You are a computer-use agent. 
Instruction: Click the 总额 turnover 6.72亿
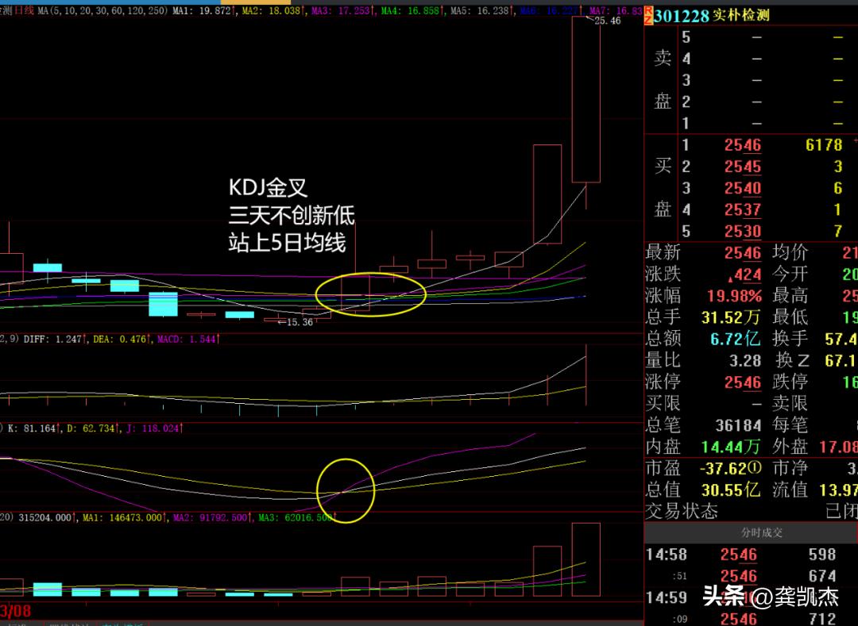point(736,339)
